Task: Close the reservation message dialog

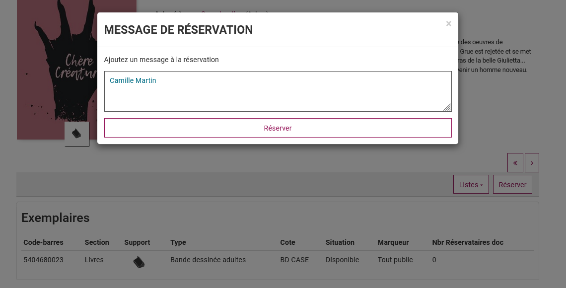Action: click(x=448, y=24)
